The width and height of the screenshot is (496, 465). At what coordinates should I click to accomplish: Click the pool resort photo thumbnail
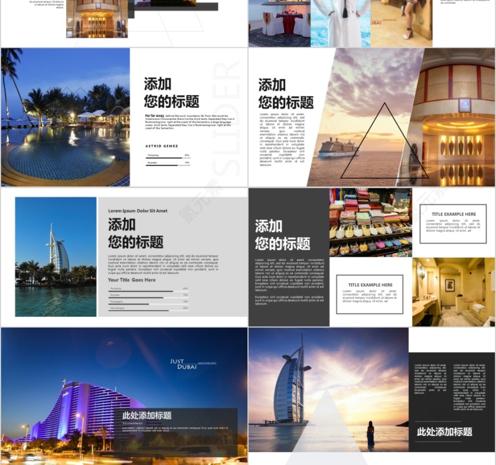click(x=64, y=115)
